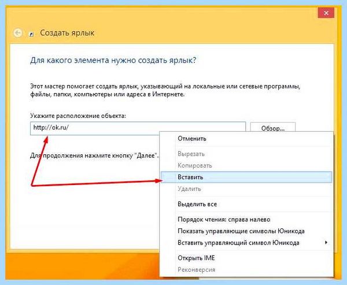
Task: Click the Обзор... button
Action: 272,128
